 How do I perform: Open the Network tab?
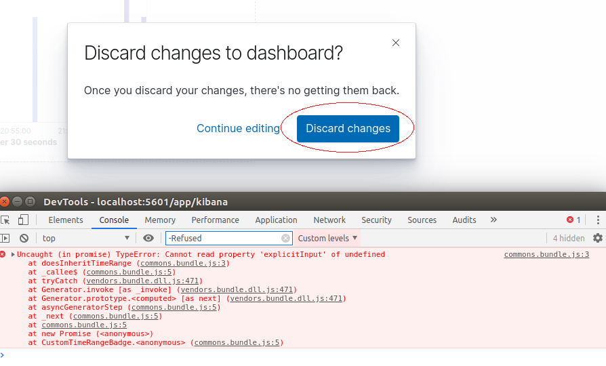pyautogui.click(x=329, y=220)
